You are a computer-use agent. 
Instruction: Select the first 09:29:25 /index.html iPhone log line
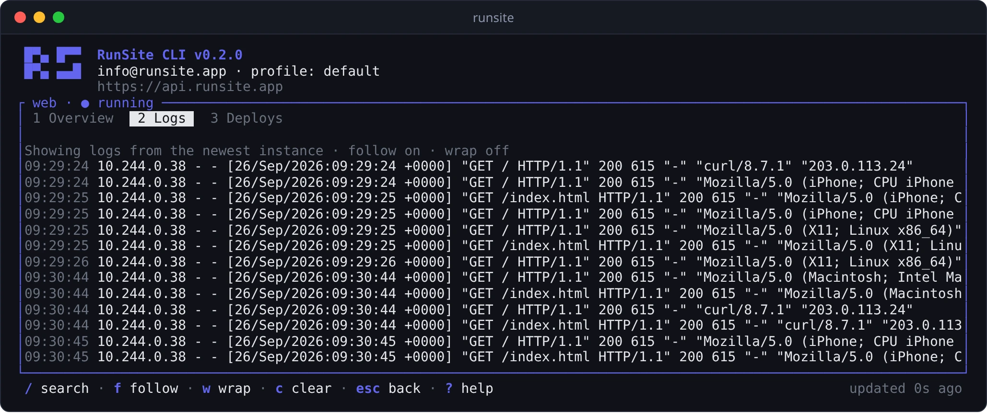coord(493,198)
